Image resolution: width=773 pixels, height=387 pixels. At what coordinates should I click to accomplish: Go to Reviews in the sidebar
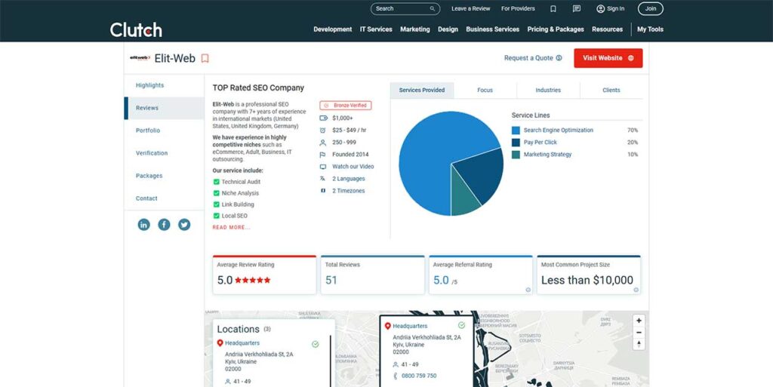click(164, 109)
